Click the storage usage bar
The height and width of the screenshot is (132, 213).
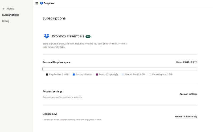(120, 69)
